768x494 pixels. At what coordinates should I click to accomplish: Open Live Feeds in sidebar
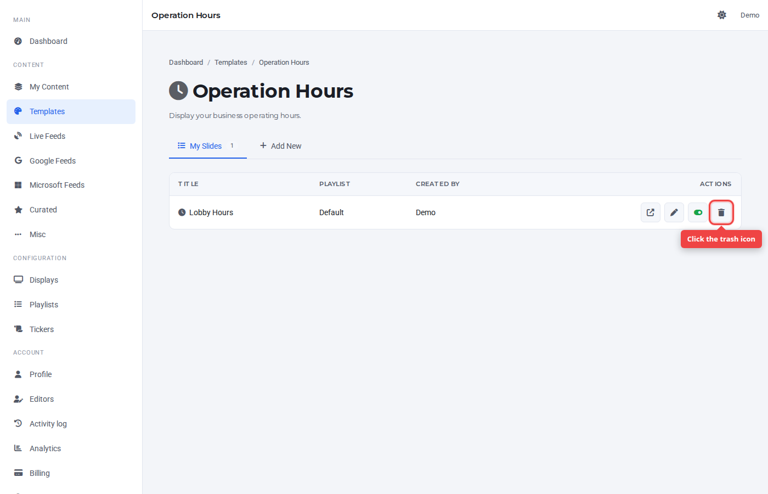point(71,136)
